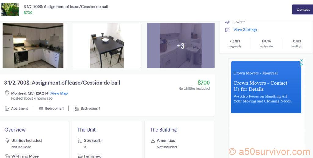Viewport: 313px width, 158px height.
Task: Close the Crown Movers ad with X
Action: (302, 61)
